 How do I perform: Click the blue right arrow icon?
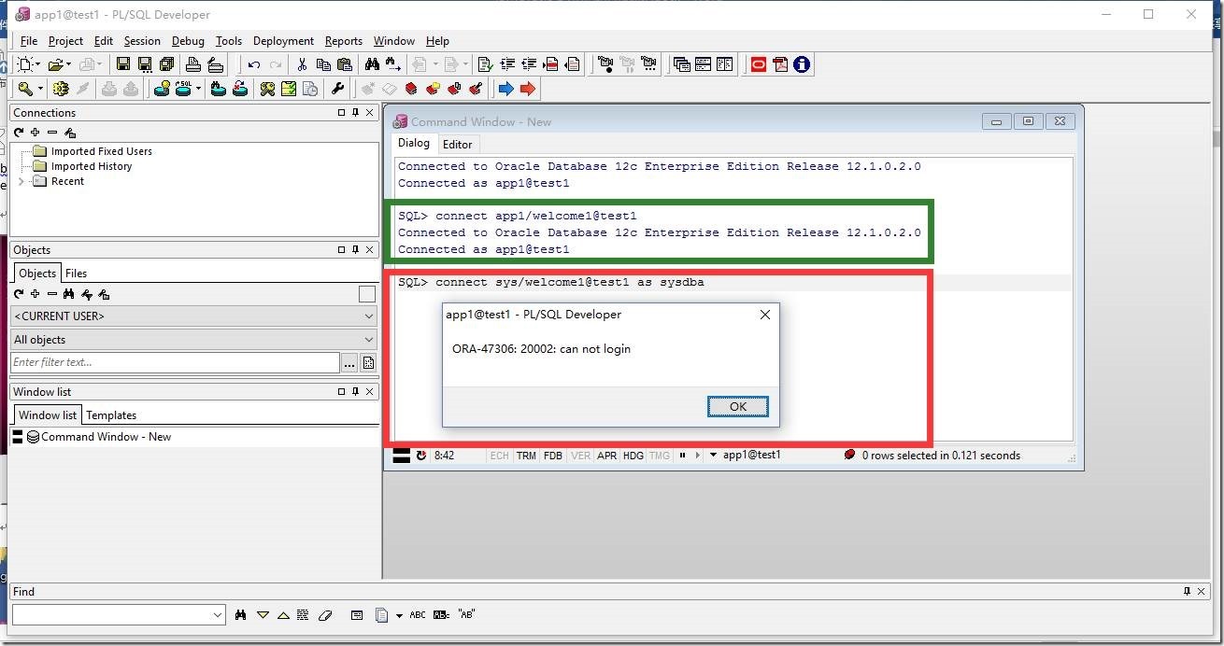(x=505, y=89)
